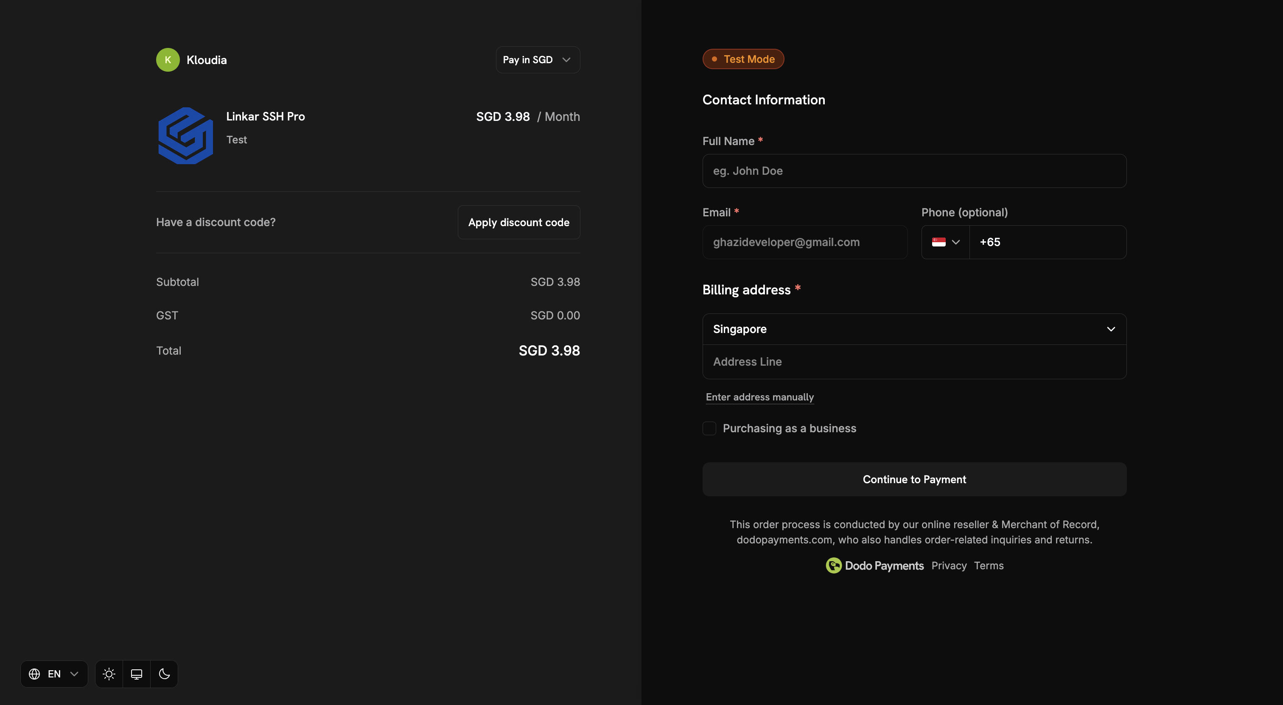Image resolution: width=1283 pixels, height=705 pixels.
Task: Click the Merchant of Record notice text
Action: [914, 532]
